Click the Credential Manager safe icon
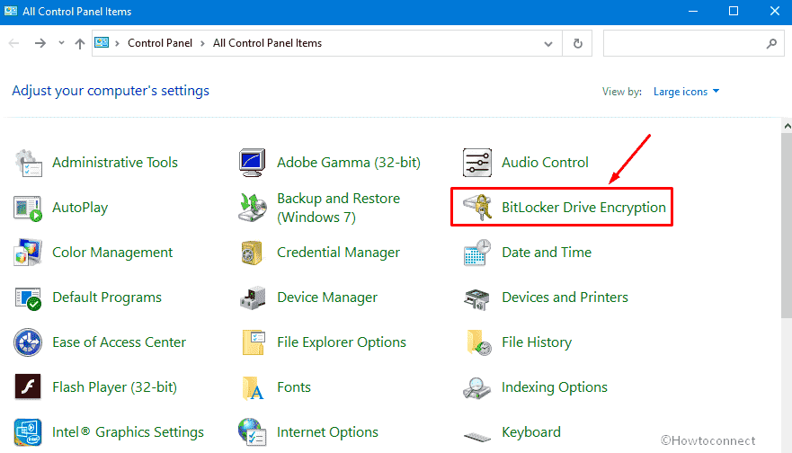Image resolution: width=792 pixels, height=453 pixels. [252, 253]
